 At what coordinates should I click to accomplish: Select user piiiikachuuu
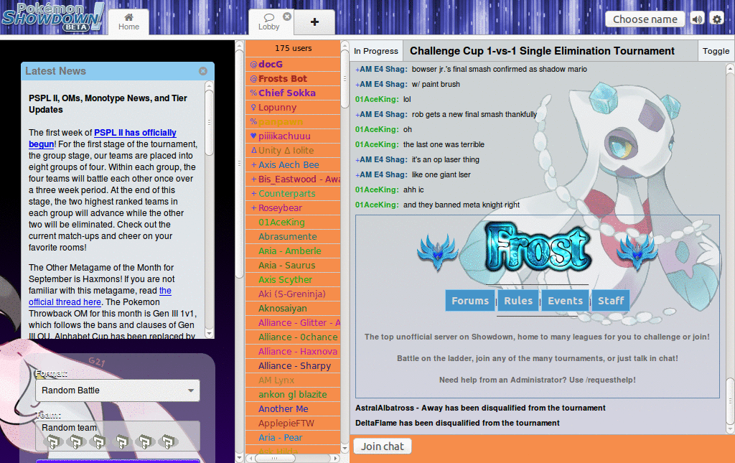tap(293, 136)
